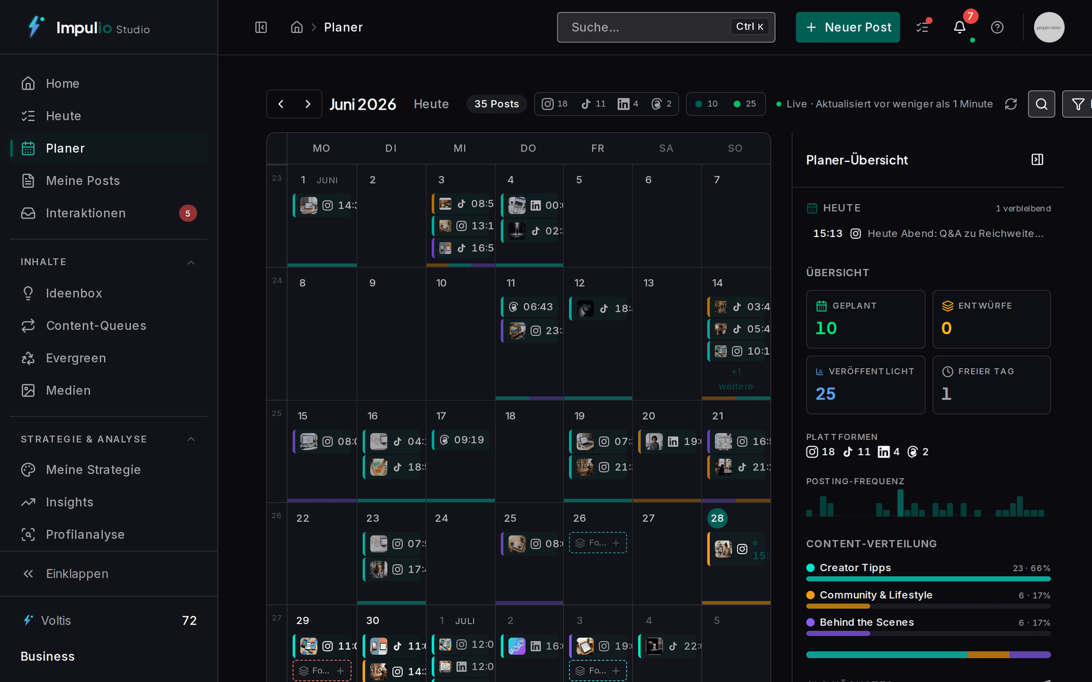The height and width of the screenshot is (682, 1092).
Task: Open the Entwürfe 0 overview card
Action: (x=991, y=319)
